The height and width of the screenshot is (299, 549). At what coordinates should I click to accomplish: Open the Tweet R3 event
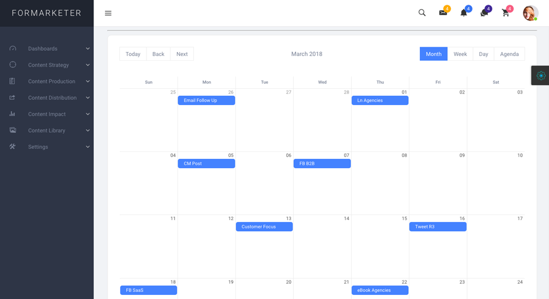point(437,227)
